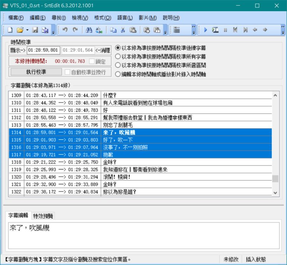
Task: Open the 尋找(I) menu
Action: 59,18
